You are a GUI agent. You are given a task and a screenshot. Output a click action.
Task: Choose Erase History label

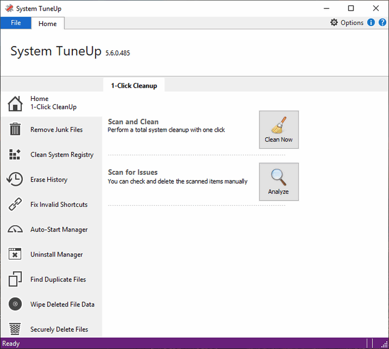click(49, 180)
